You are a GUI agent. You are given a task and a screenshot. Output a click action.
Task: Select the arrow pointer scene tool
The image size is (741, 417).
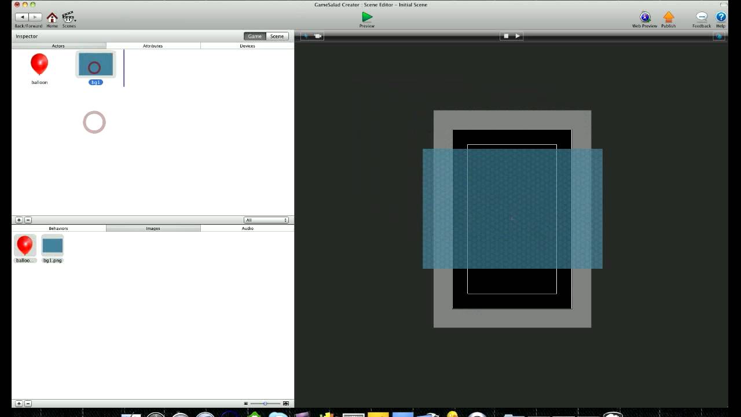click(306, 36)
